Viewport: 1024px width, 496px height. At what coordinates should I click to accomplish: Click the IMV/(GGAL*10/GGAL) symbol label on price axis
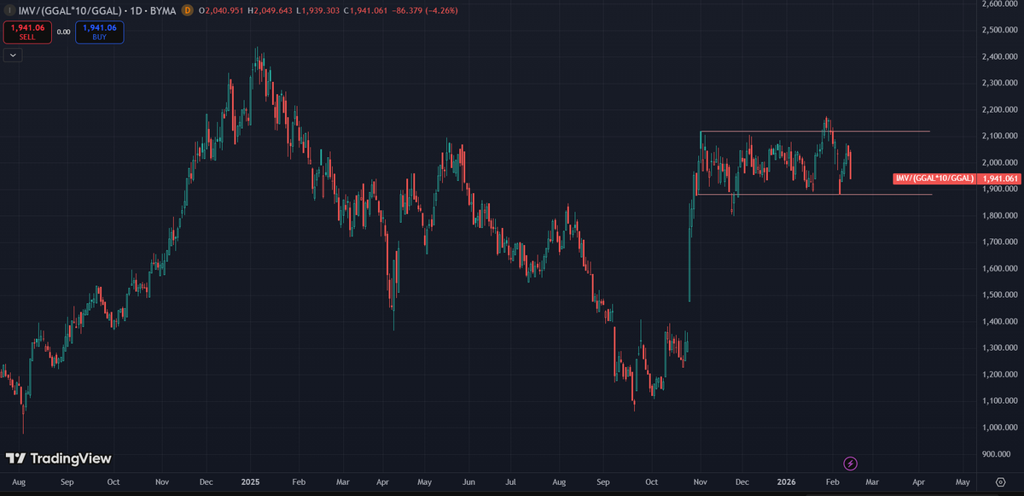point(934,178)
